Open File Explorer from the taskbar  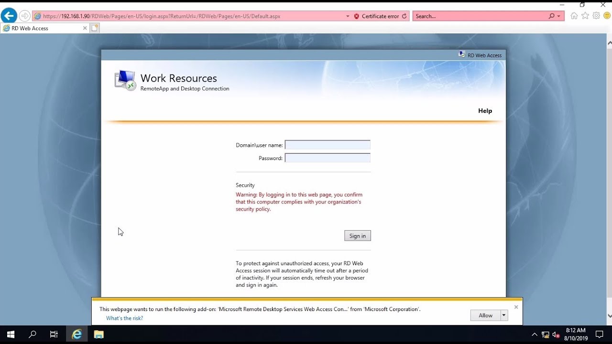pos(98,334)
